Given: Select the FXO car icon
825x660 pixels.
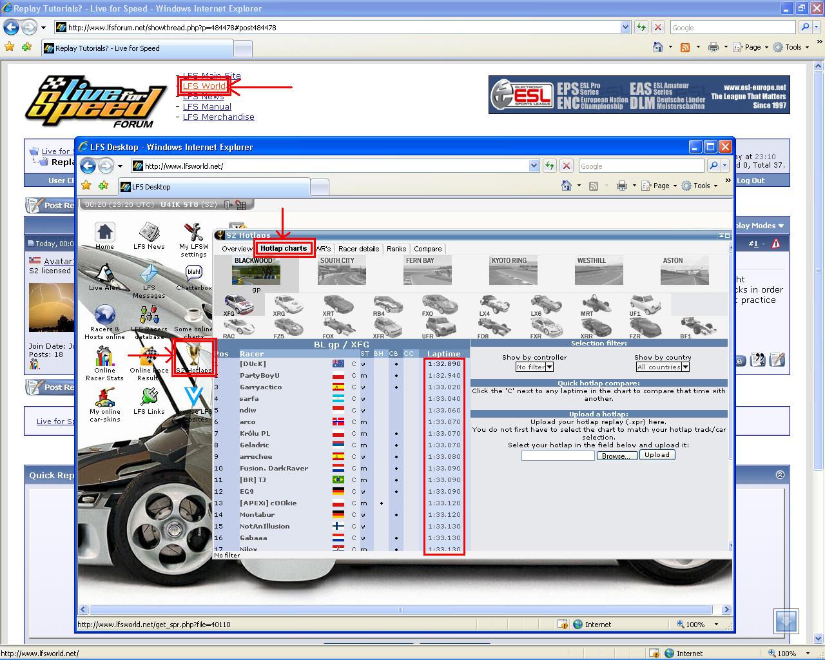Looking at the screenshot, I should [x=438, y=305].
